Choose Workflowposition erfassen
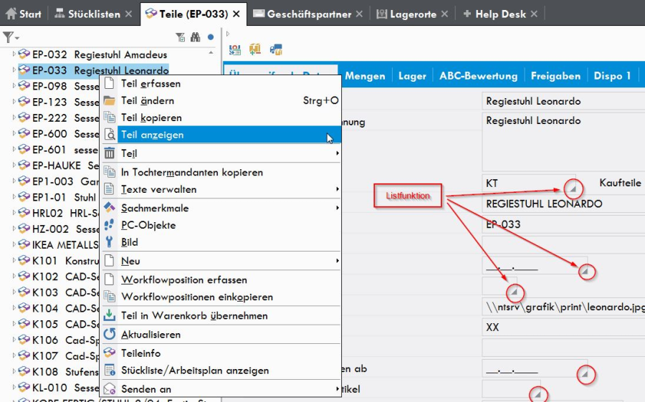The image size is (645, 402). pos(221,279)
